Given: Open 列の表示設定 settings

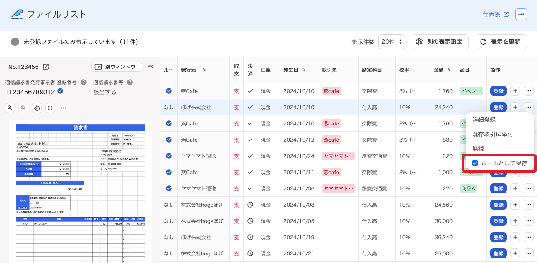Looking at the screenshot, I should pyautogui.click(x=440, y=42).
